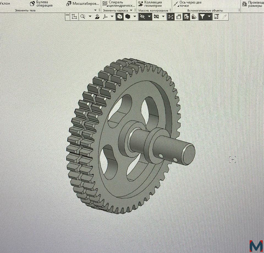Toggle the connected points constraints icon

pyautogui.click(x=171, y=17)
